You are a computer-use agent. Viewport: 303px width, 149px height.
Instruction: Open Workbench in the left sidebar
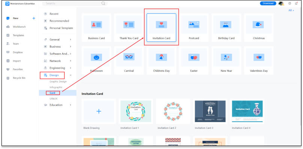click(x=19, y=27)
